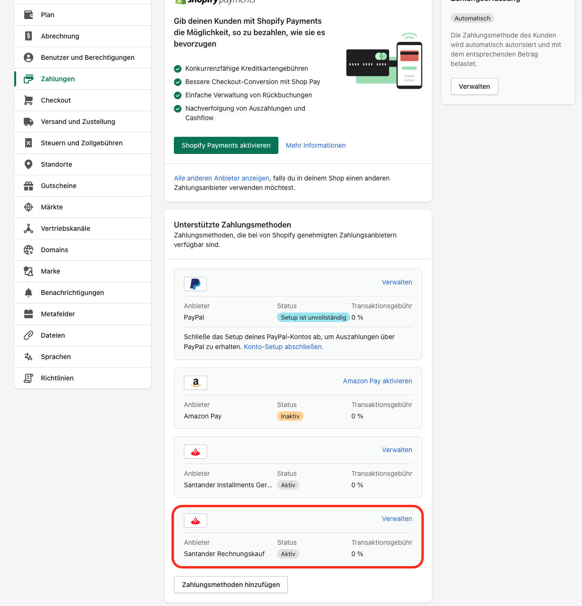Click the Abrechnung dollar receipt icon

tap(29, 36)
